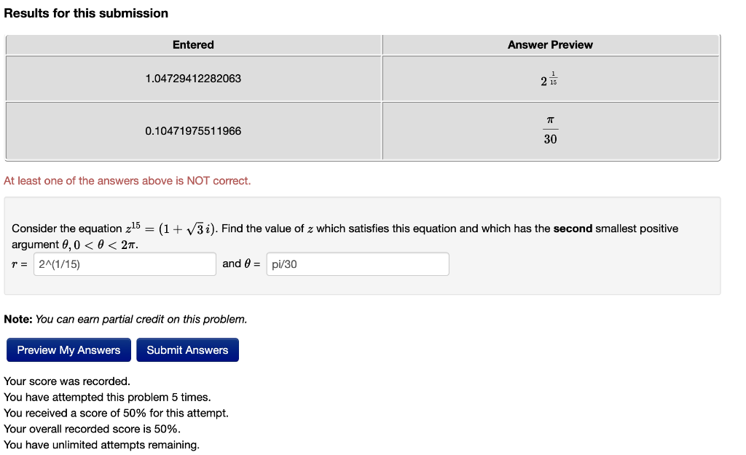Click the Submit Answers button
Screen dimensions: 746x455
[x=187, y=350]
